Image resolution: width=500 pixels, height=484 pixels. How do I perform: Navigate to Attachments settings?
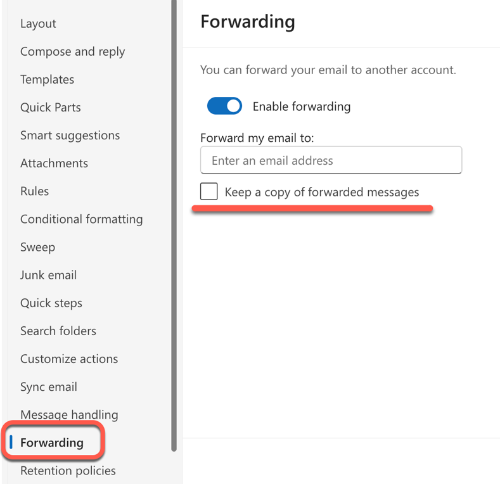coord(54,163)
